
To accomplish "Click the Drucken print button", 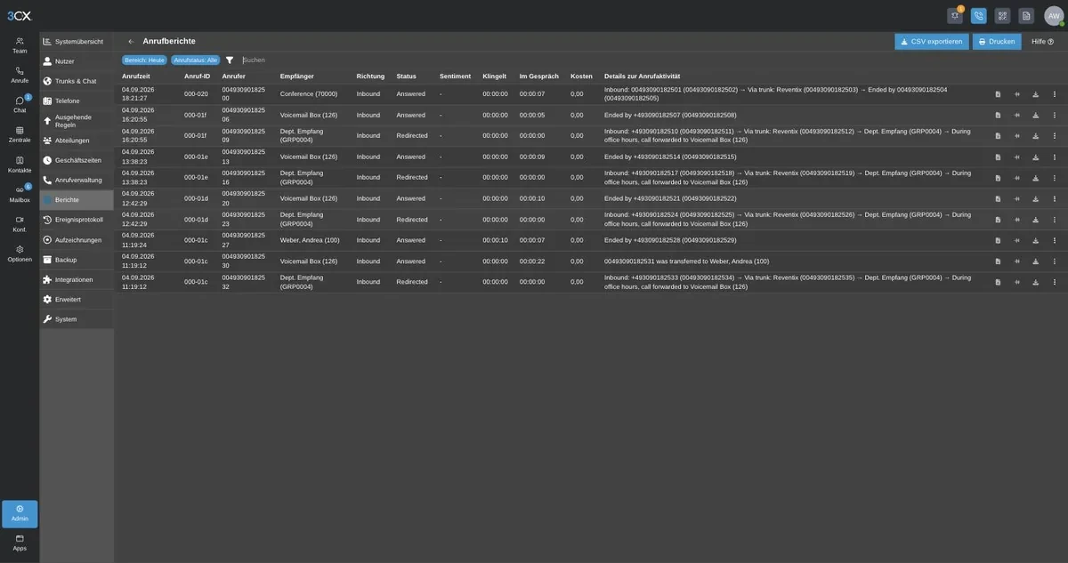I will click(x=997, y=42).
